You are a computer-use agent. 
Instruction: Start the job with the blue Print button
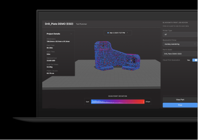click(x=180, y=105)
